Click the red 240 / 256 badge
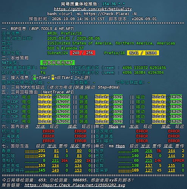This screenshot has height=189, width=187. tap(83, 53)
